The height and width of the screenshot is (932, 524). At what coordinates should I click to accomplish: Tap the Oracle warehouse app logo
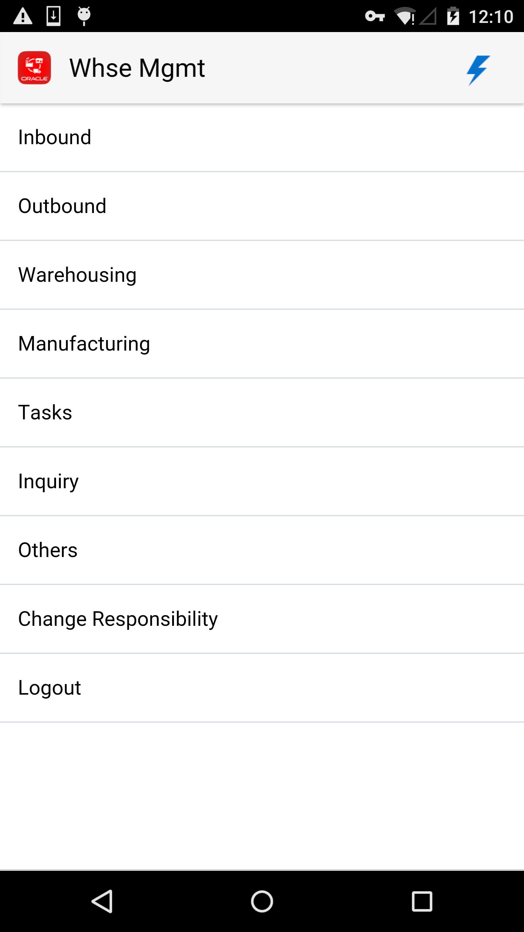pos(34,68)
